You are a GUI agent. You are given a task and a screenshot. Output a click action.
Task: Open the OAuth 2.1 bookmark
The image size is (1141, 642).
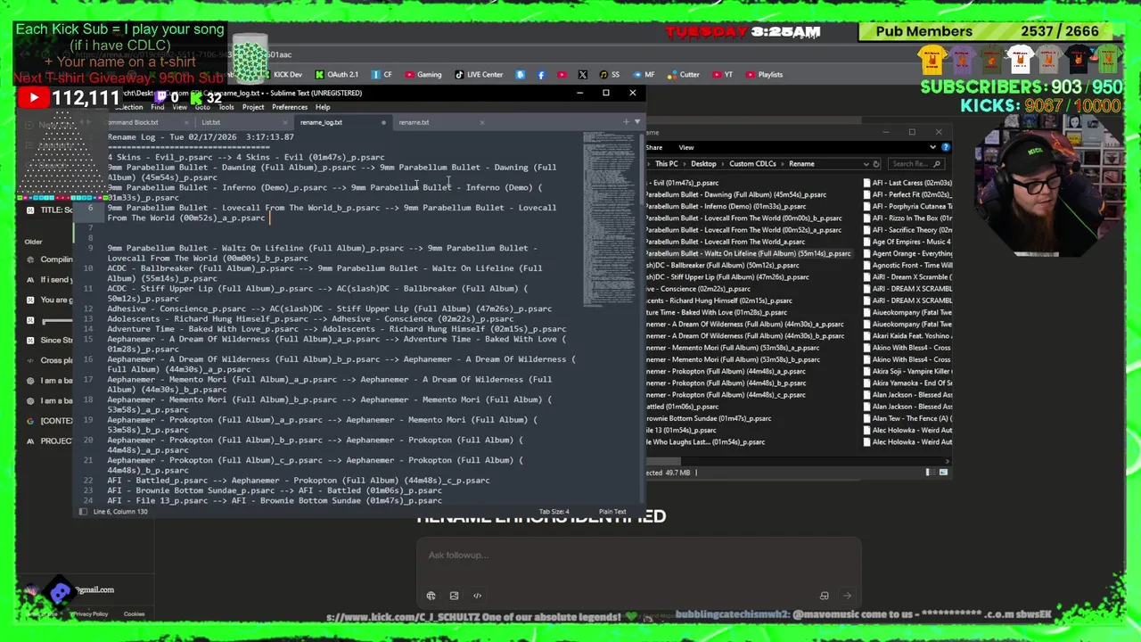[336, 75]
